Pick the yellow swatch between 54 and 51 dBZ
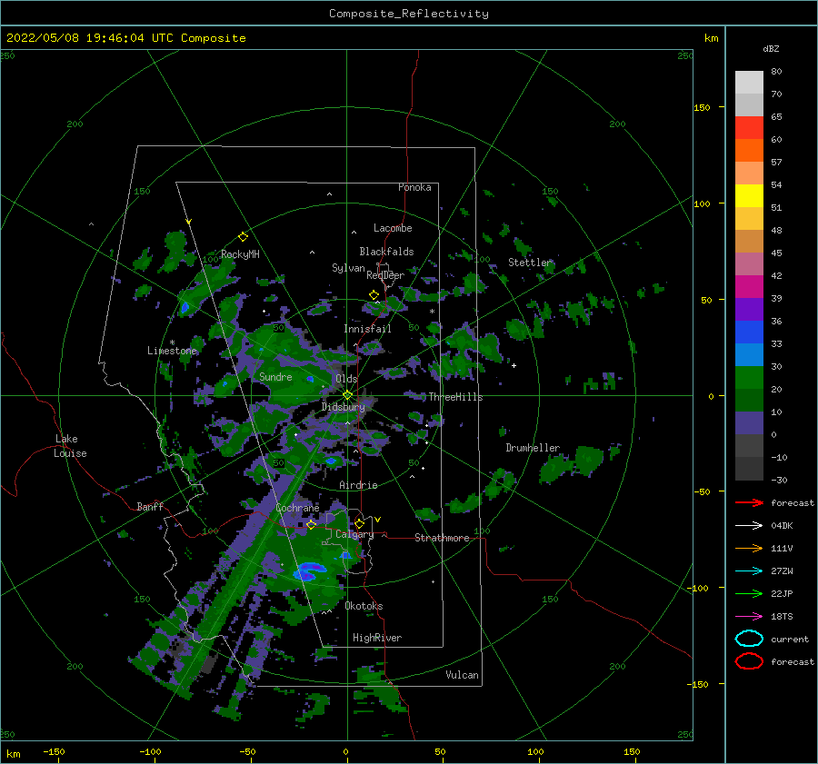Image resolution: width=818 pixels, height=764 pixels. 749,196
